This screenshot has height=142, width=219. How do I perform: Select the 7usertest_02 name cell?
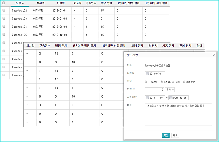[19, 11]
